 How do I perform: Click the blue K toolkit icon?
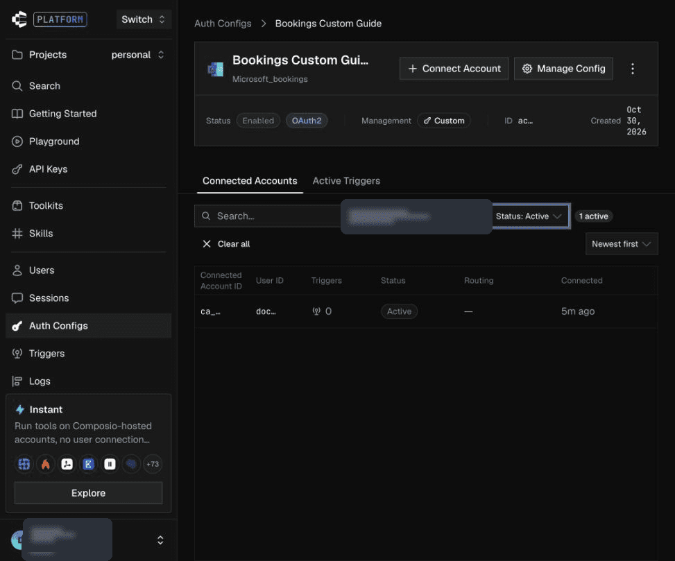coord(88,464)
